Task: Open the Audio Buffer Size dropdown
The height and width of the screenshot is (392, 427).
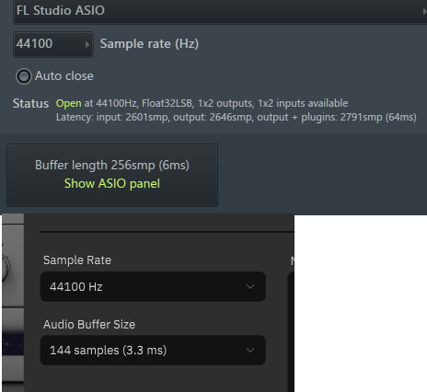Action: (x=153, y=350)
